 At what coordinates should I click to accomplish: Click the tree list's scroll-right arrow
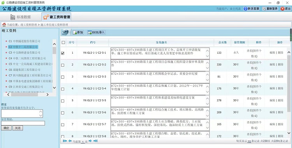coord(47,95)
